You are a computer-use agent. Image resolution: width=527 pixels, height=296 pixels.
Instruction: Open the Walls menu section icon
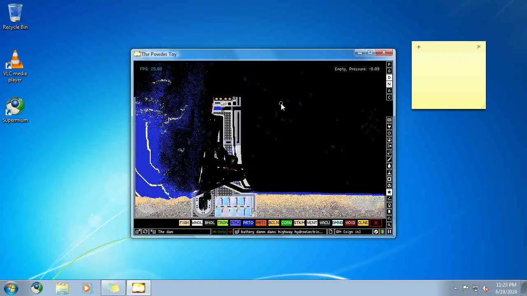click(x=389, y=120)
